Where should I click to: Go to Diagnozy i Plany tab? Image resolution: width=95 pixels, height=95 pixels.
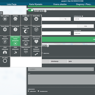pyautogui.click(x=84, y=4)
